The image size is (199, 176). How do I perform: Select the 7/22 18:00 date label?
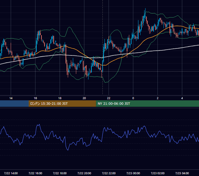click(60, 173)
